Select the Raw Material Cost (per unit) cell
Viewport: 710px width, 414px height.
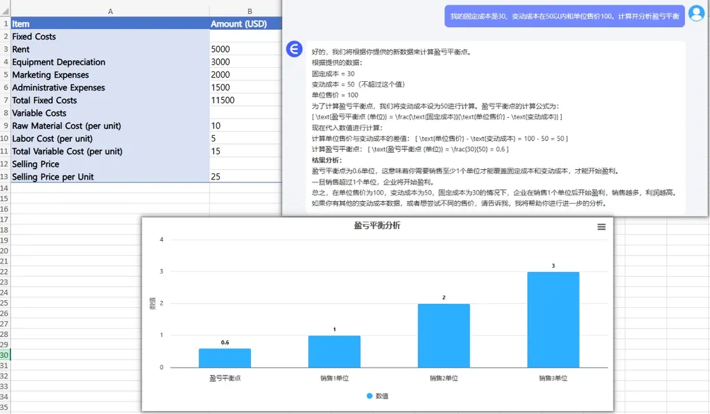coord(110,126)
